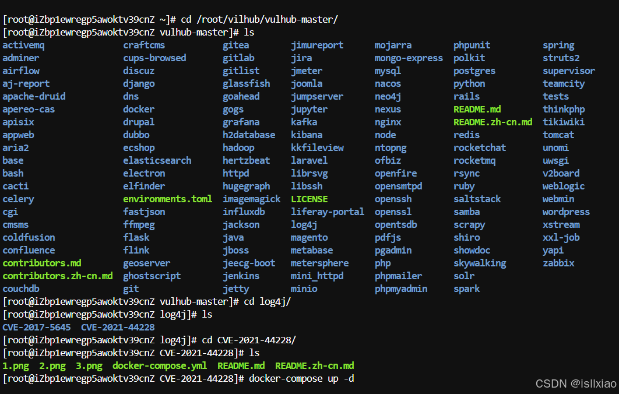Select the green 'README.md' in root listing
The width and height of the screenshot is (619, 394).
[477, 110]
